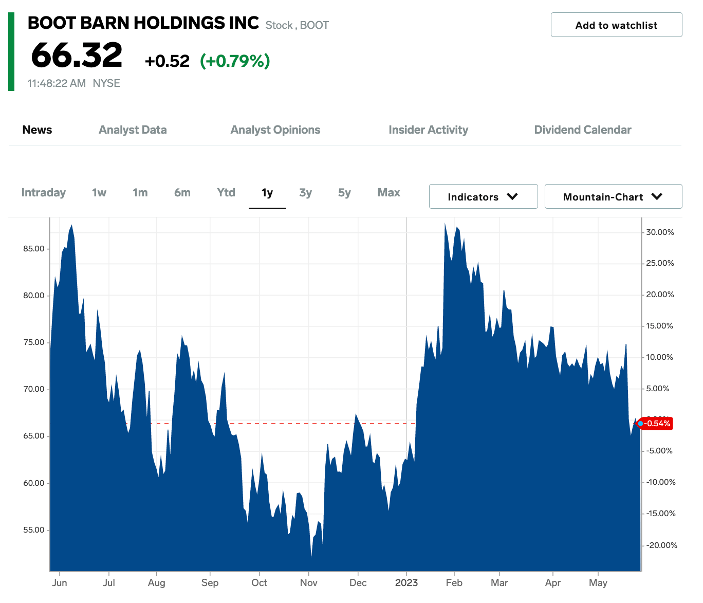This screenshot has height=603, width=703.
Task: Click the 15.00% percent axis label
Action: click(x=660, y=326)
